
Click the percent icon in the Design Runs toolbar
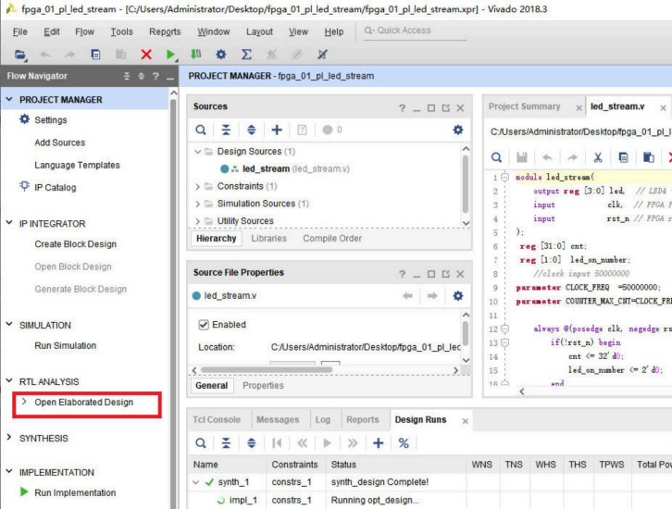(404, 443)
